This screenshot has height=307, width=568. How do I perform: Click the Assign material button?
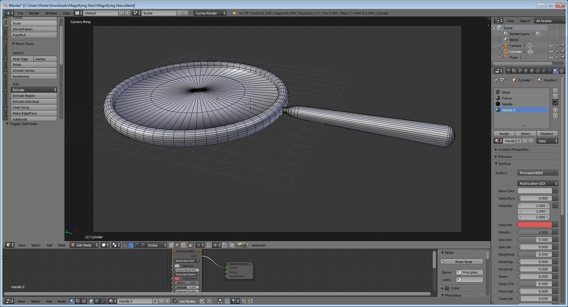[x=504, y=134]
